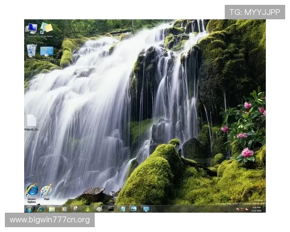Open the Paint palette icon in taskbar
Image resolution: width=290 pixels, height=232 pixels.
pos(99,209)
